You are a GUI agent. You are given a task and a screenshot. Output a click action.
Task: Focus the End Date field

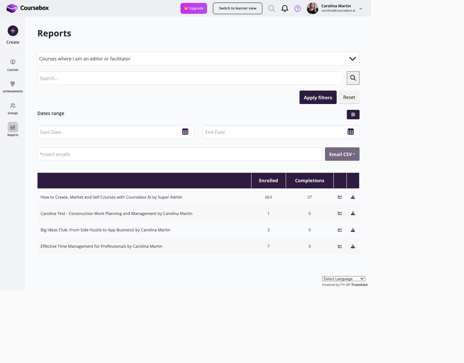[281, 132]
